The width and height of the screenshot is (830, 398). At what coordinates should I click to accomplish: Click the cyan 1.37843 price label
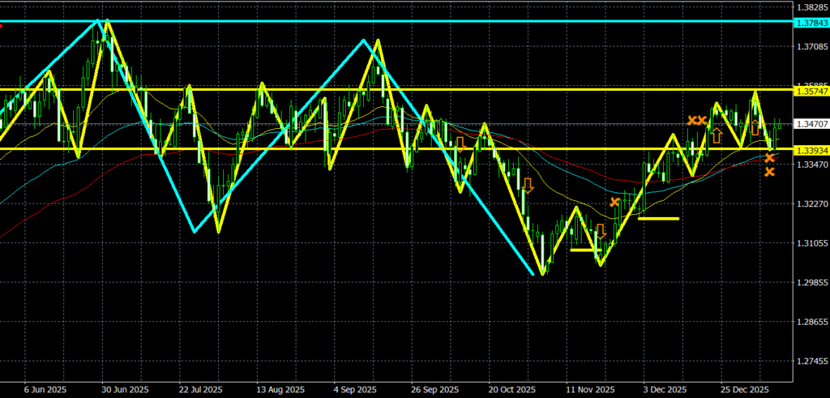pyautogui.click(x=811, y=22)
